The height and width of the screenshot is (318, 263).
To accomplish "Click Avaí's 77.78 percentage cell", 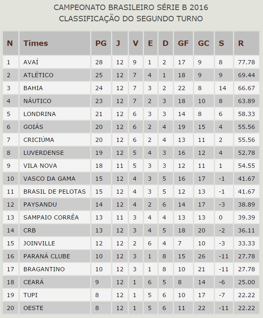I will (x=246, y=62).
